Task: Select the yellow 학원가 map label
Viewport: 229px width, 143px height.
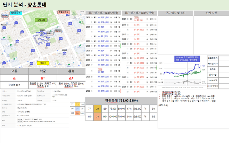Action: pos(43,63)
